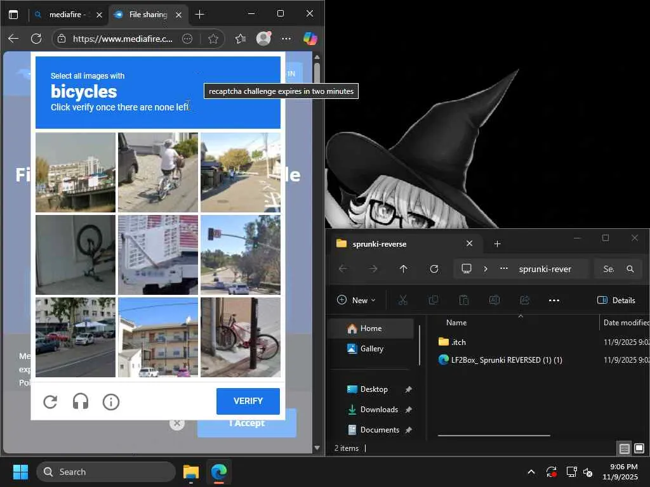Screen dimensions: 650x487
Task: Select the bicycle against wall tile
Action: pos(76,255)
